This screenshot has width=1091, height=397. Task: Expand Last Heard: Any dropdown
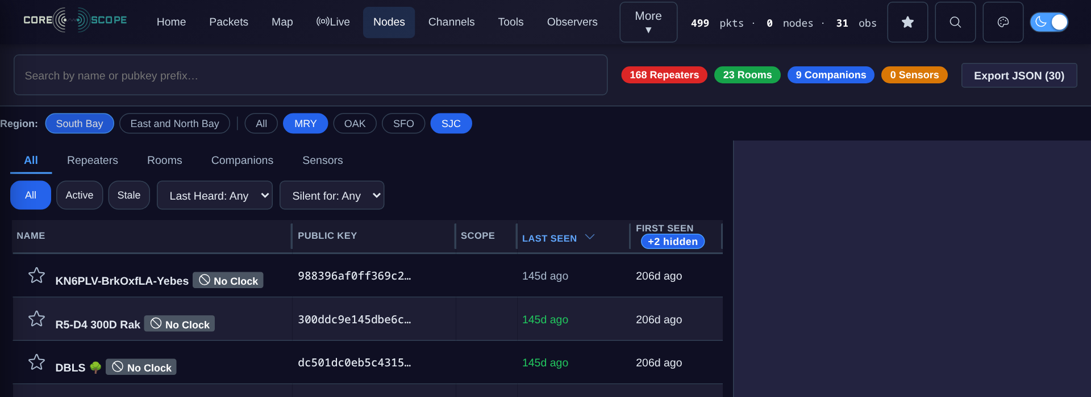pos(215,195)
